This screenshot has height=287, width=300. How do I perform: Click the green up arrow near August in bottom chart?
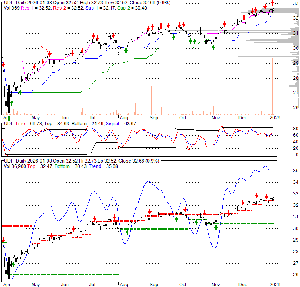(127, 232)
